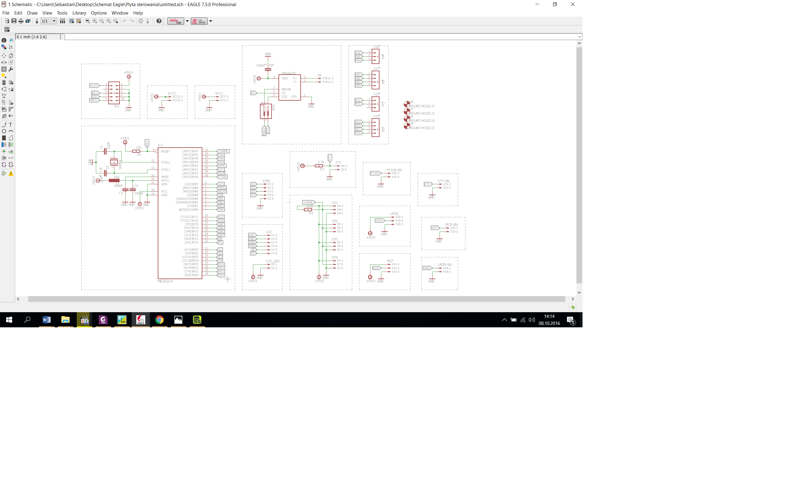Open the Library menu
The height and width of the screenshot is (491, 810).
tap(79, 13)
